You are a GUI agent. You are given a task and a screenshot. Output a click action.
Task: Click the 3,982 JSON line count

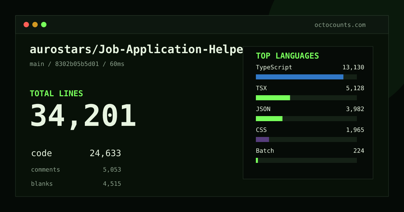pos(355,109)
